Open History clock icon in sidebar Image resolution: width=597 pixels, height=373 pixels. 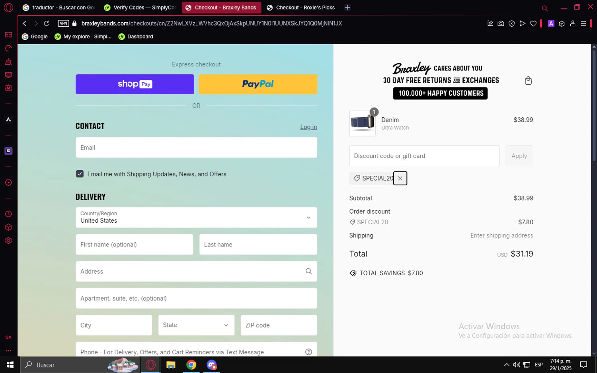coord(8,214)
